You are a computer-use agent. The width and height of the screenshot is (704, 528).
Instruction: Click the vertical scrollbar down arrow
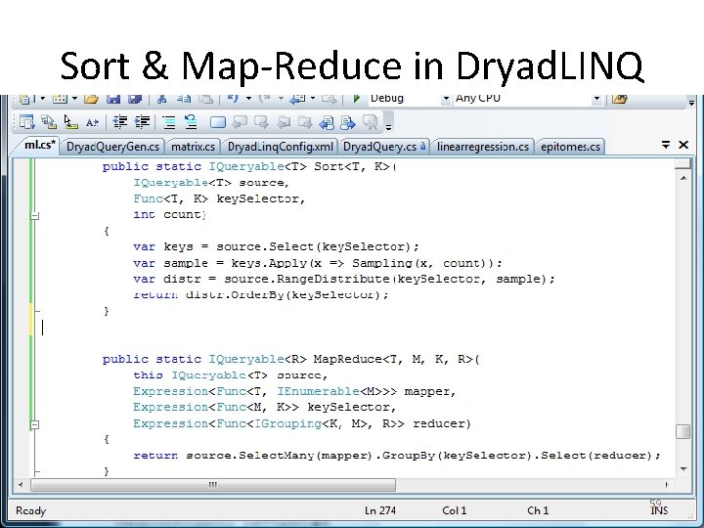682,468
